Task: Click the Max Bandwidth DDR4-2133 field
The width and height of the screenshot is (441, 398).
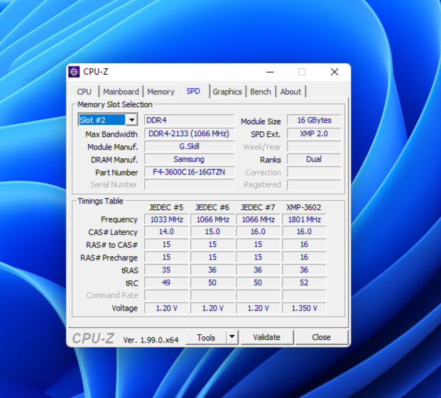Action: coord(190,133)
